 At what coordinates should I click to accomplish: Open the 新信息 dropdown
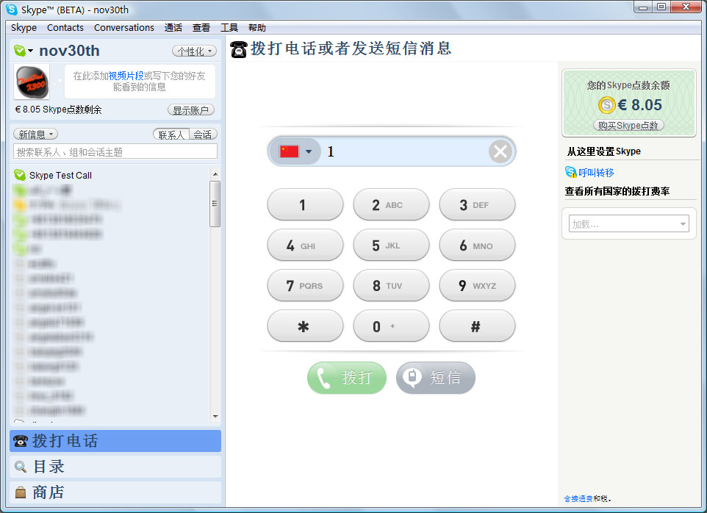(35, 134)
